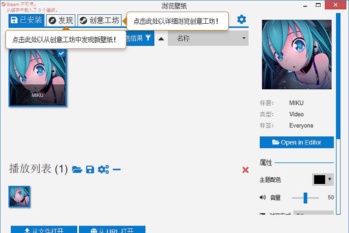The height and width of the screenshot is (233, 349).
Task: Click the filter funnel icon
Action: (x=148, y=38)
